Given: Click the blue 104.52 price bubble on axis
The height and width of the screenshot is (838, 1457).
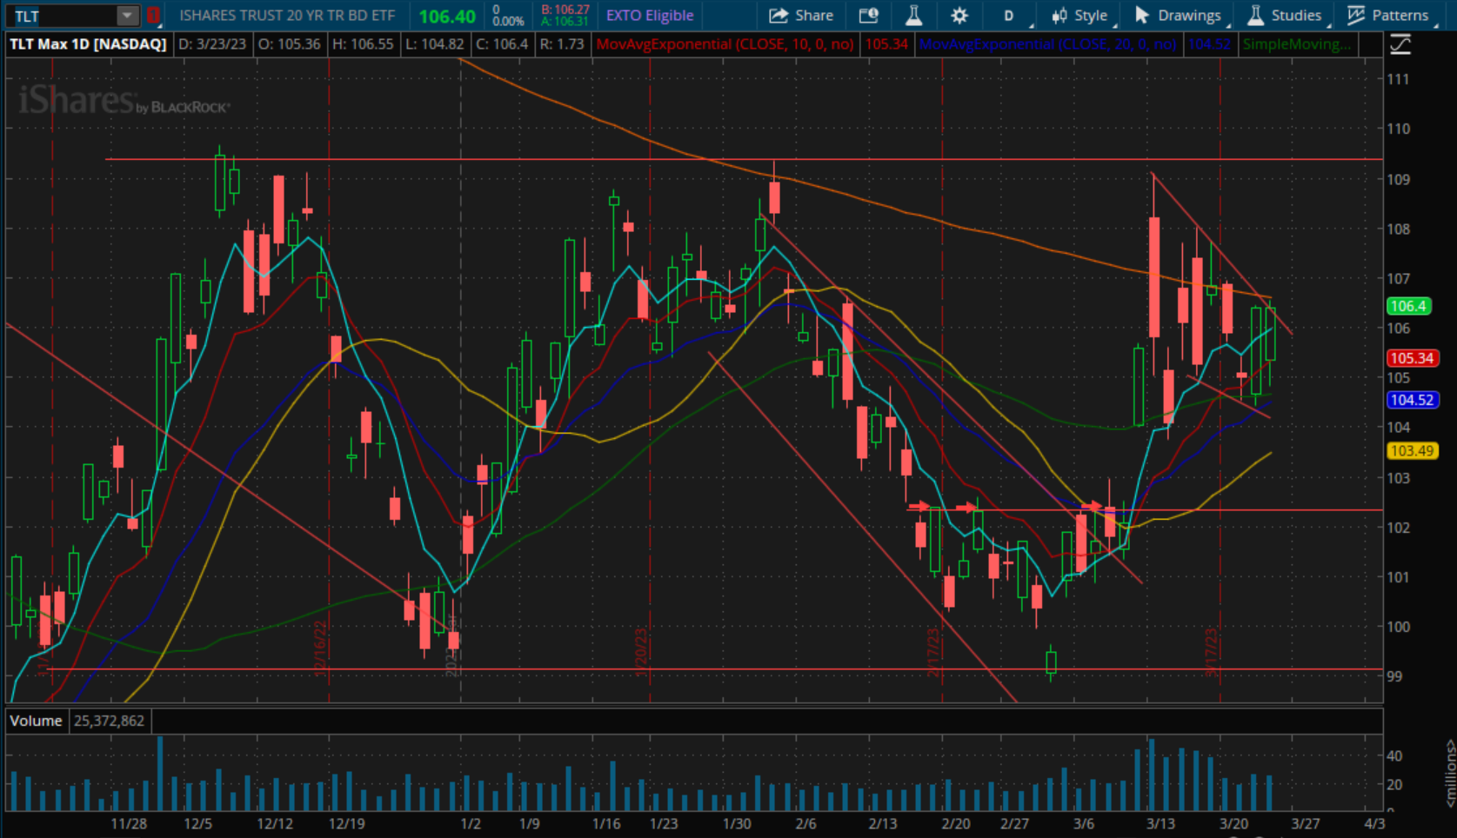Looking at the screenshot, I should pyautogui.click(x=1412, y=400).
